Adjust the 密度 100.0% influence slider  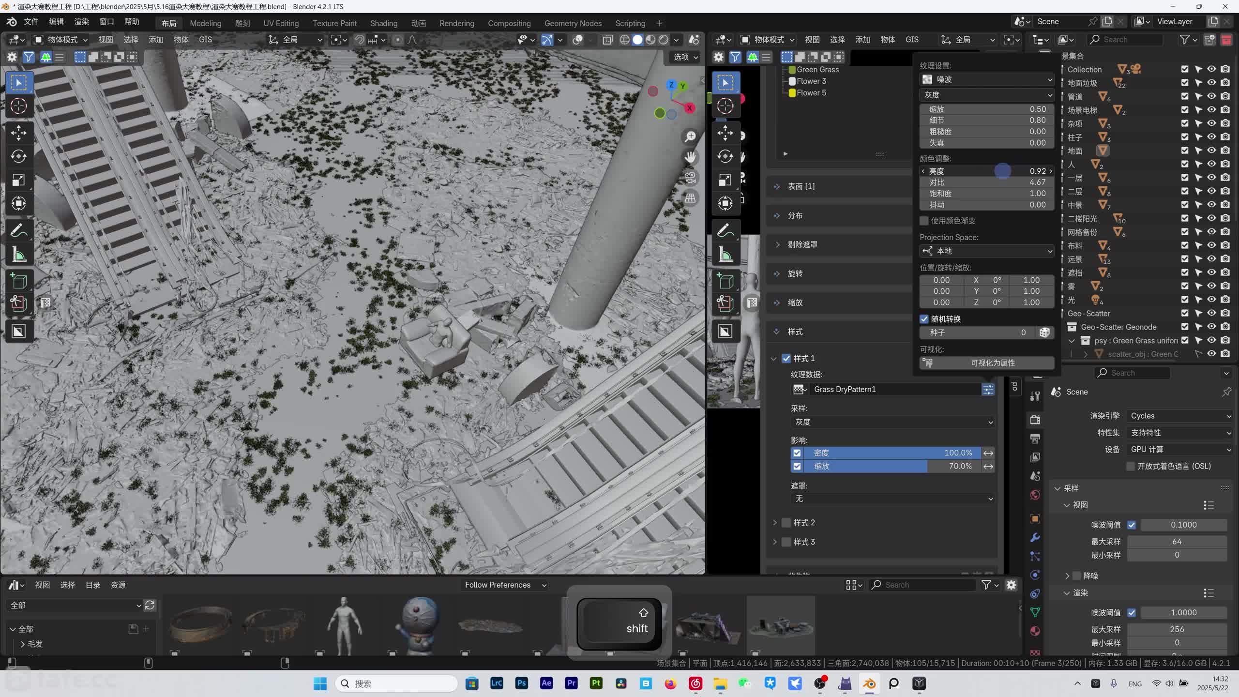[x=892, y=453]
